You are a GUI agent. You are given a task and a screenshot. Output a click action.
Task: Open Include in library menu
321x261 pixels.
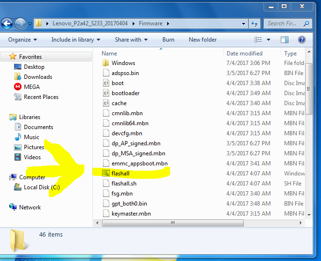tap(76, 40)
